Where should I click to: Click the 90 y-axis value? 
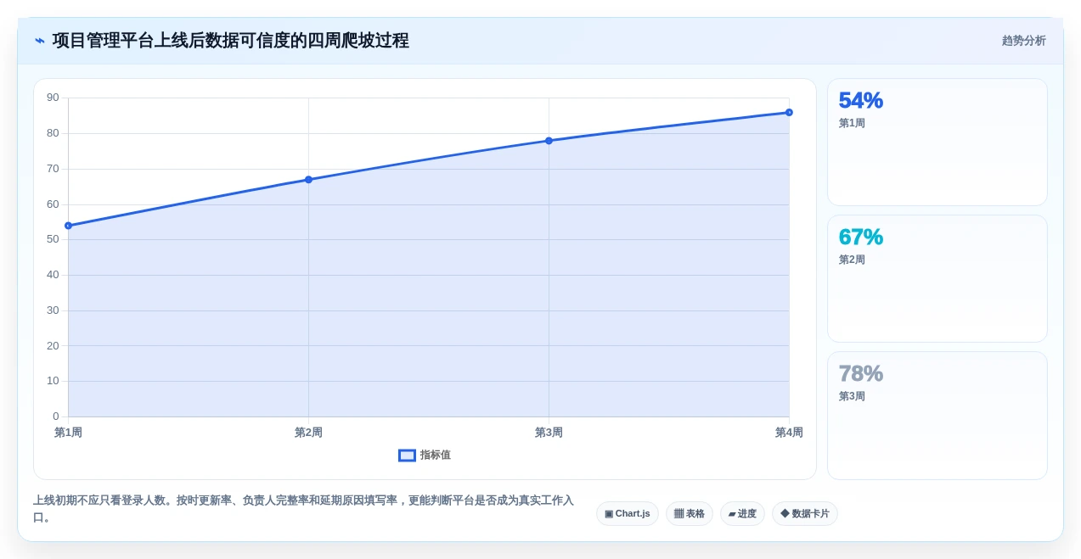coord(53,98)
